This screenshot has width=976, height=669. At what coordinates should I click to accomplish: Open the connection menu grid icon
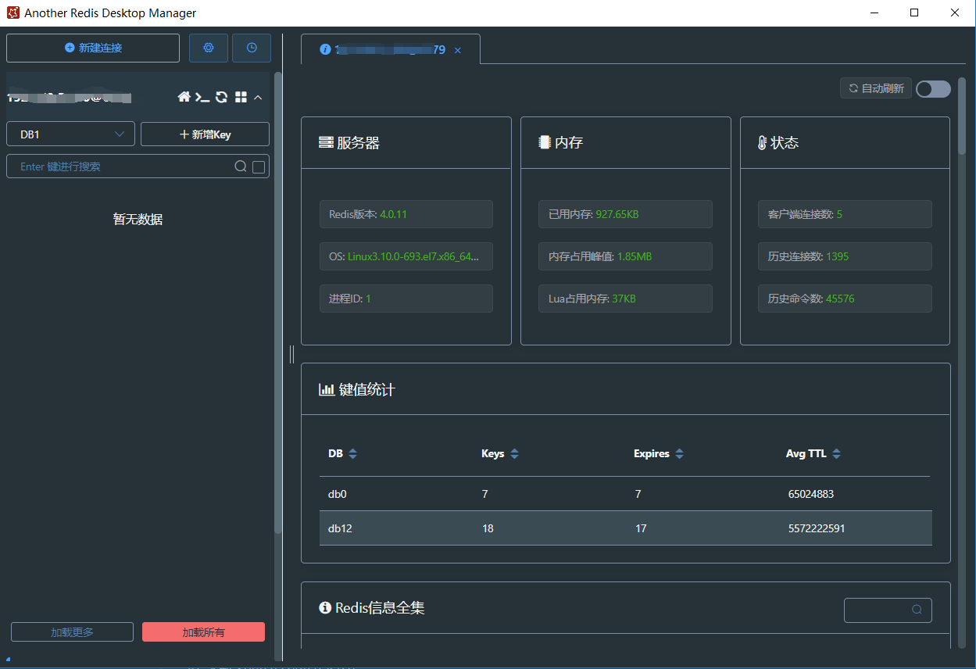click(241, 97)
